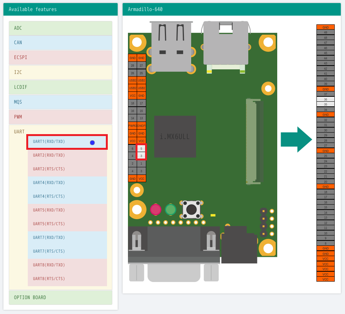Click the dual USB connector on the board
The image size is (345, 314).
click(x=171, y=46)
